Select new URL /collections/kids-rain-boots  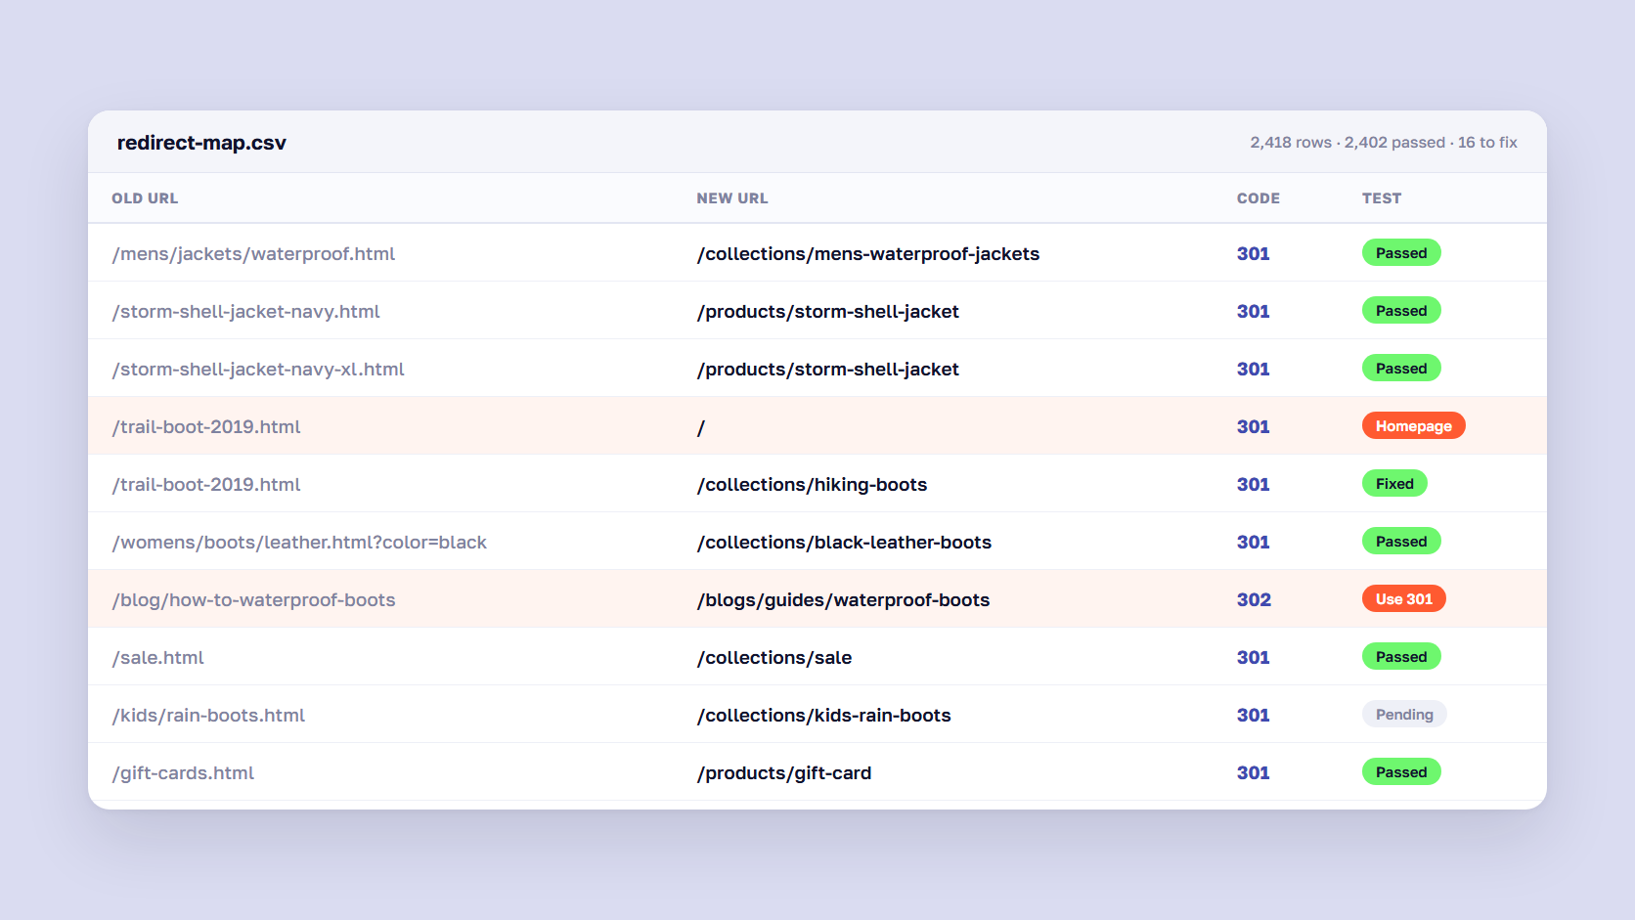pyautogui.click(x=823, y=716)
